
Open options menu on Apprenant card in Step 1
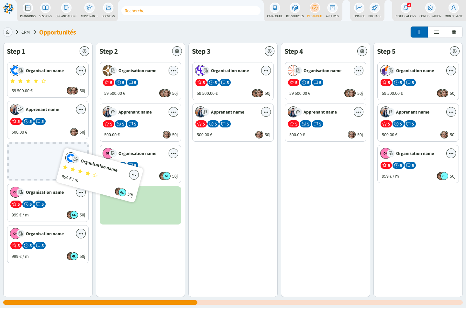[81, 109]
